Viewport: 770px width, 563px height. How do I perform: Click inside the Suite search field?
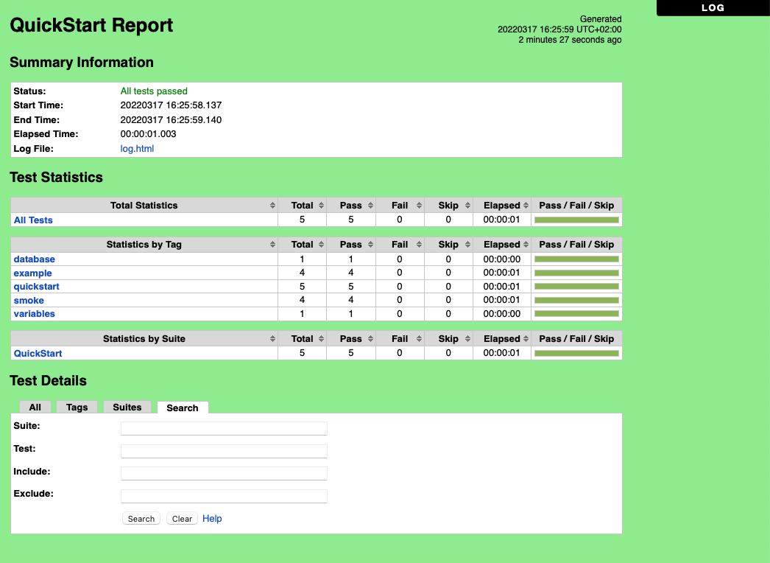point(223,428)
